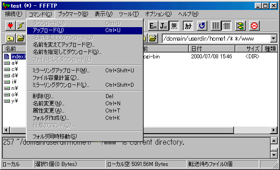The width and height of the screenshot is (280, 170).
Task: Choose 名前を変えてアップロード(P)
Action: 84,45
